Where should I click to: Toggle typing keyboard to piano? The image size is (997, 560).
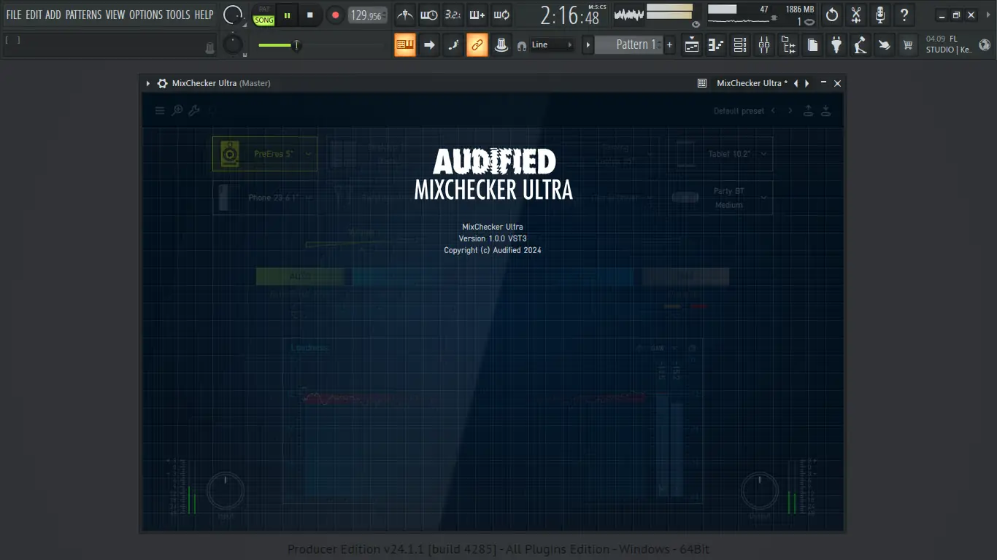[x=405, y=45]
